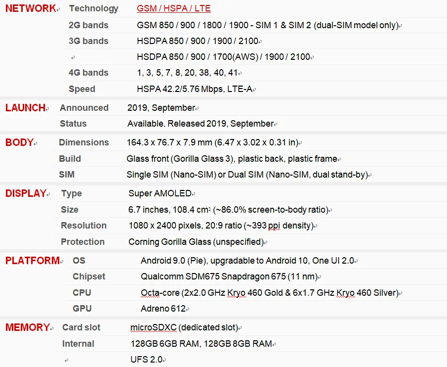Select the 2019, September announced value

tap(161, 108)
